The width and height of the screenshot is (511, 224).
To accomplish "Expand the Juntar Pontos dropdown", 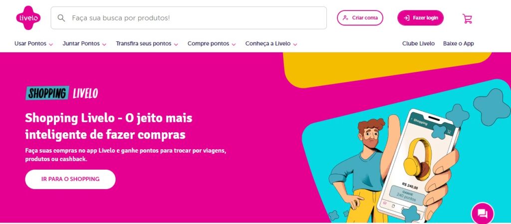I will click(84, 43).
